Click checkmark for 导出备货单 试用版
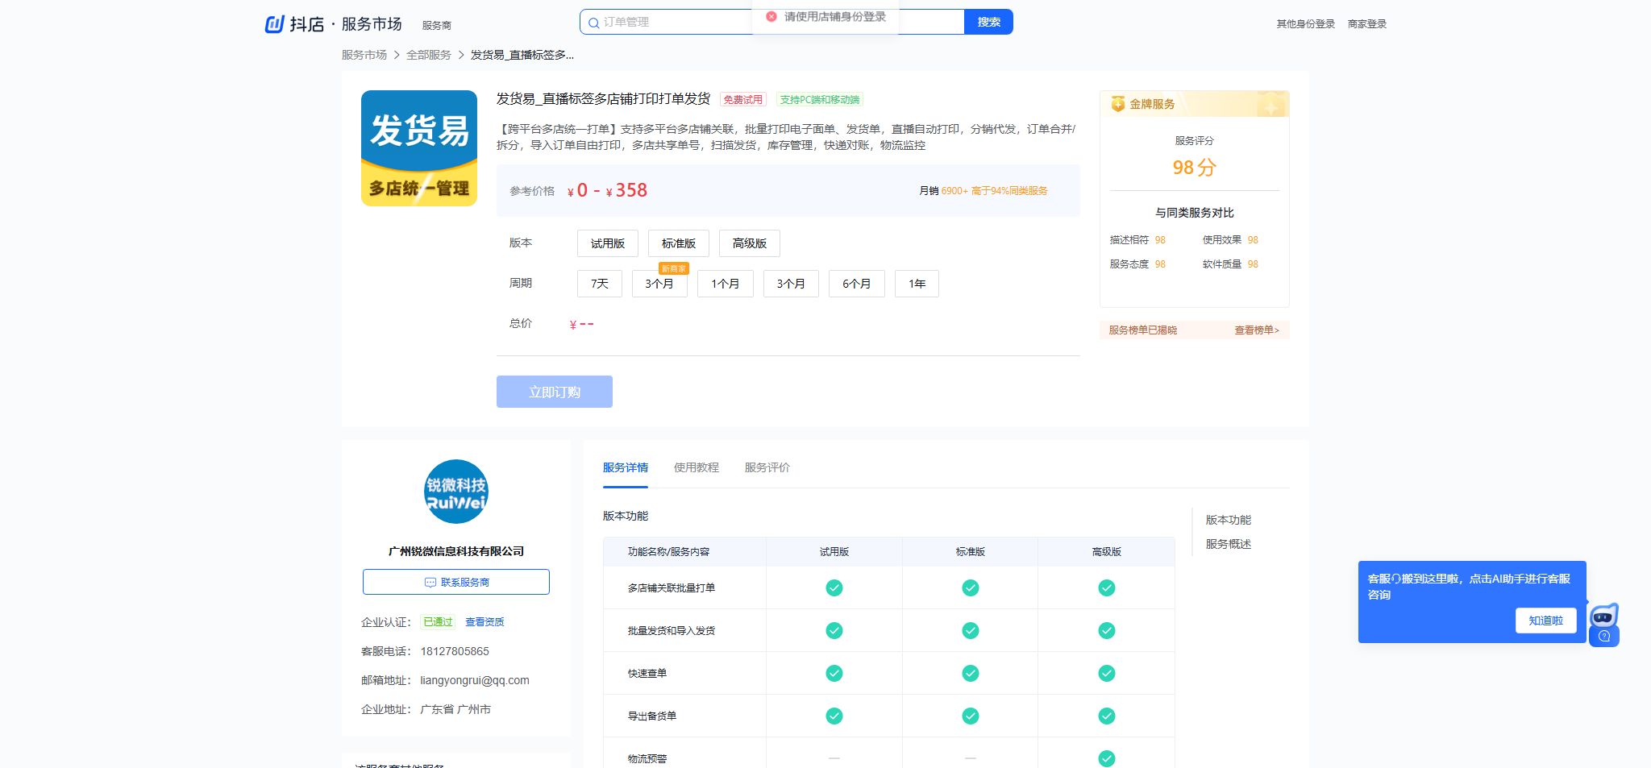Viewport: 1651px width, 768px height. [x=834, y=716]
